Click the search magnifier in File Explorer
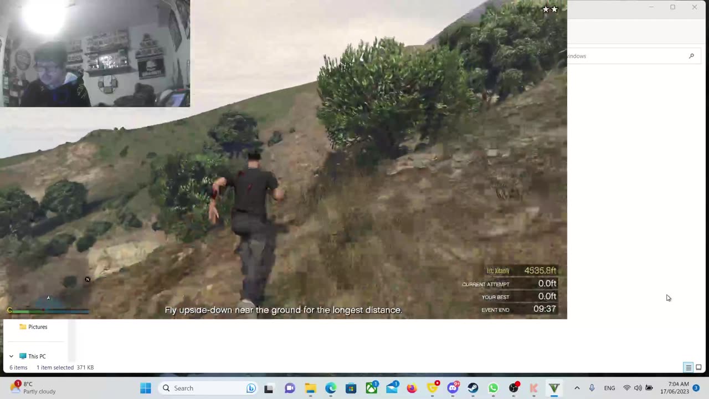This screenshot has height=399, width=709. (691, 56)
